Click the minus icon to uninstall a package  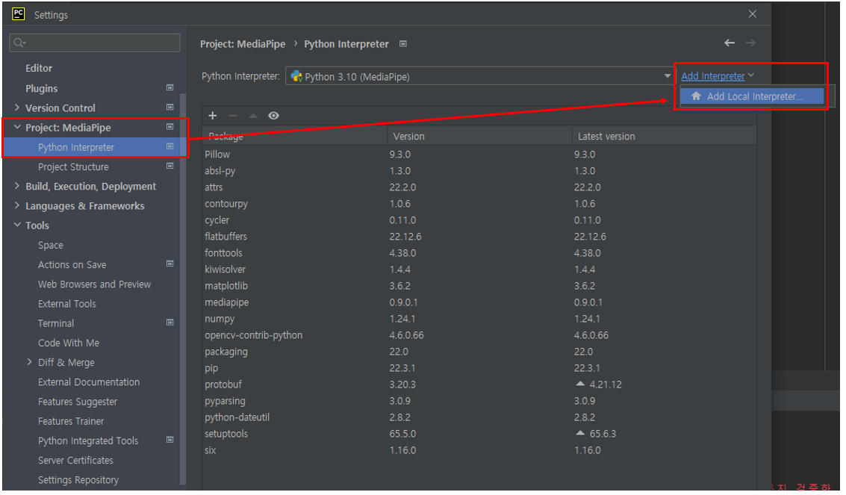[x=233, y=116]
